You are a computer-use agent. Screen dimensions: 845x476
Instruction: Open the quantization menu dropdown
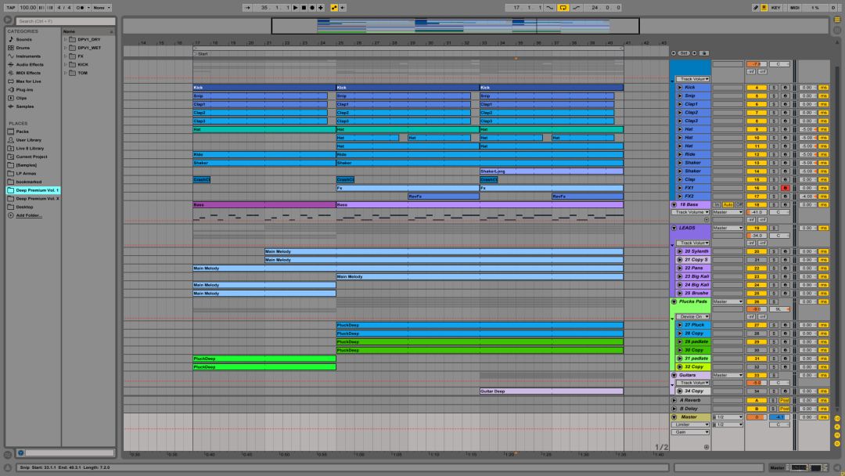[x=101, y=8]
